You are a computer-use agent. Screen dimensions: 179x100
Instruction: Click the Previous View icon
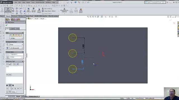tap(93, 17)
